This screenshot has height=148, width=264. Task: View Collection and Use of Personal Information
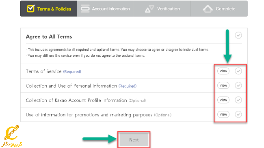pyautogui.click(x=223, y=86)
